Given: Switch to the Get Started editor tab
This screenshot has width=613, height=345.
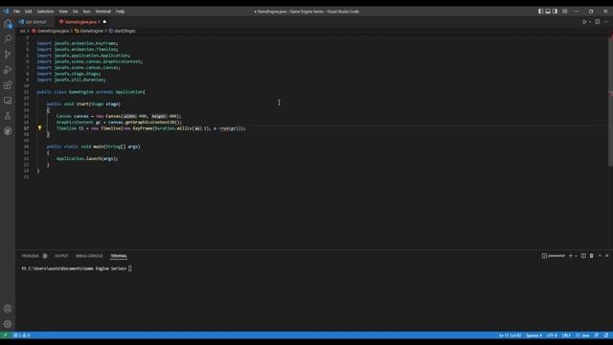Looking at the screenshot, I should pyautogui.click(x=34, y=22).
